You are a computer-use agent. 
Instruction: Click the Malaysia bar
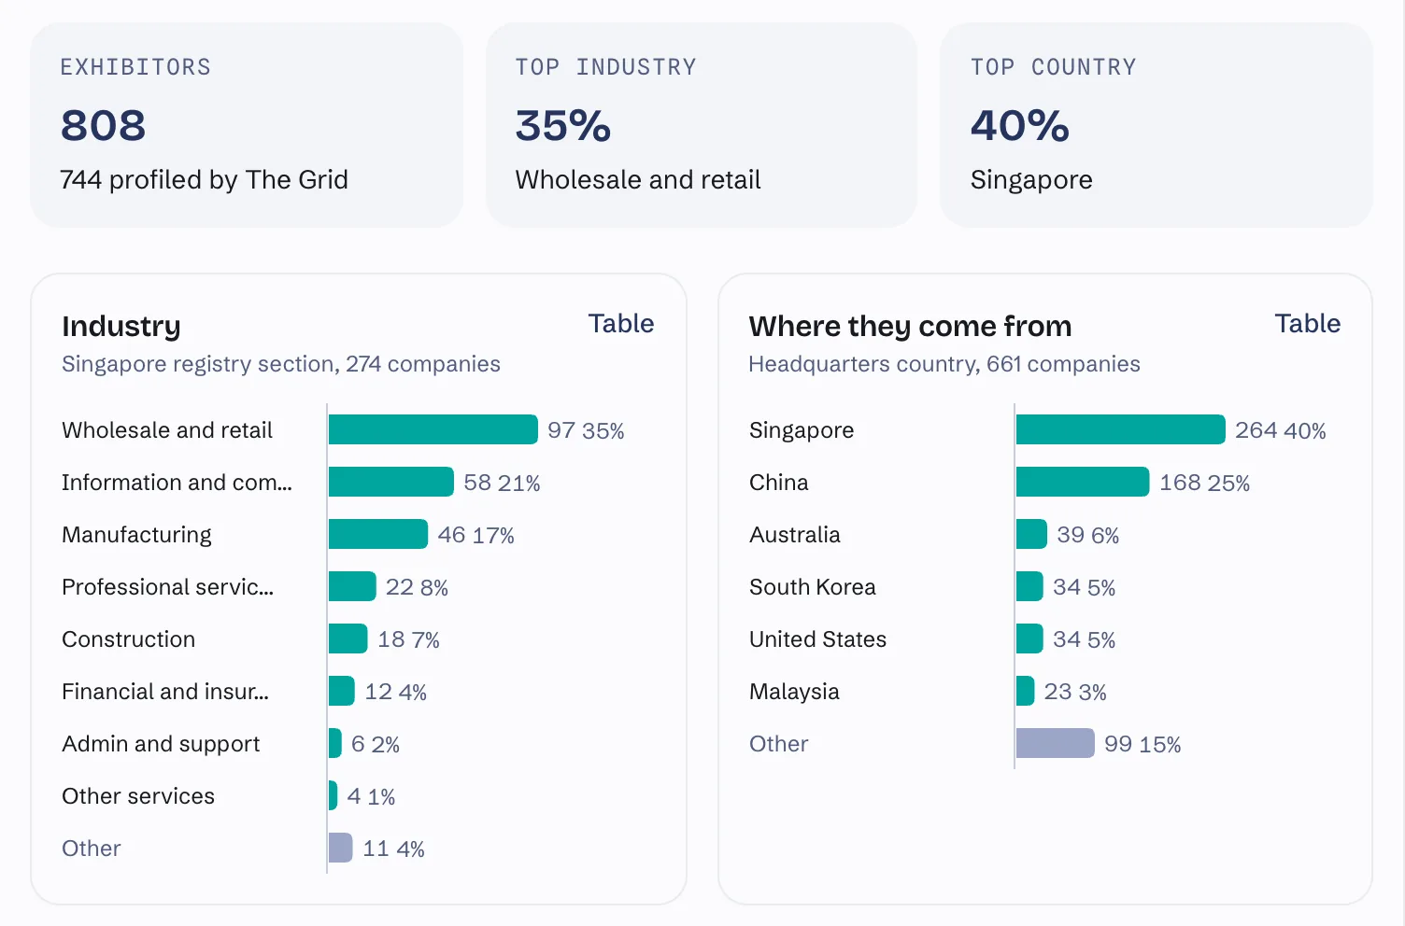[x=1025, y=691]
